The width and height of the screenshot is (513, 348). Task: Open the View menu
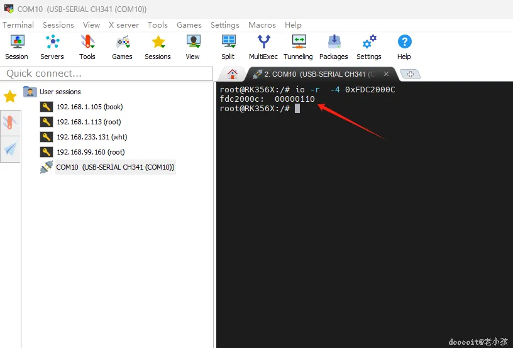point(91,25)
